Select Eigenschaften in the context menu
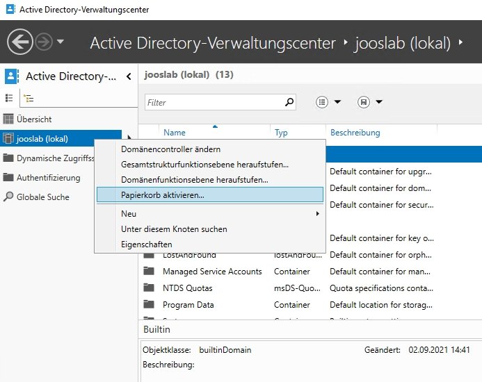Viewport: 482px width, 382px height. pos(147,244)
